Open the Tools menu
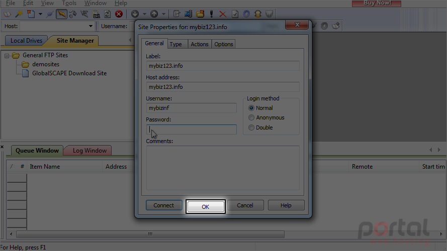The width and height of the screenshot is (447, 251). click(69, 3)
